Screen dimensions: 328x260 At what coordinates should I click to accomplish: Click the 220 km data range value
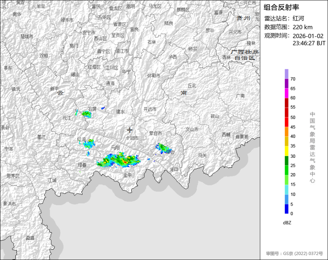click(302, 27)
